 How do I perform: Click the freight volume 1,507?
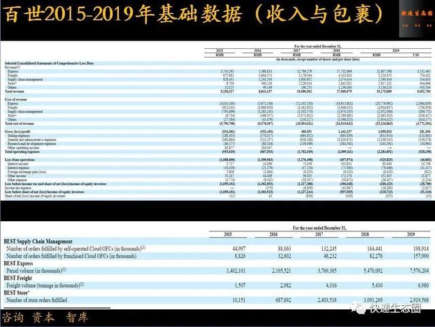tap(240, 285)
